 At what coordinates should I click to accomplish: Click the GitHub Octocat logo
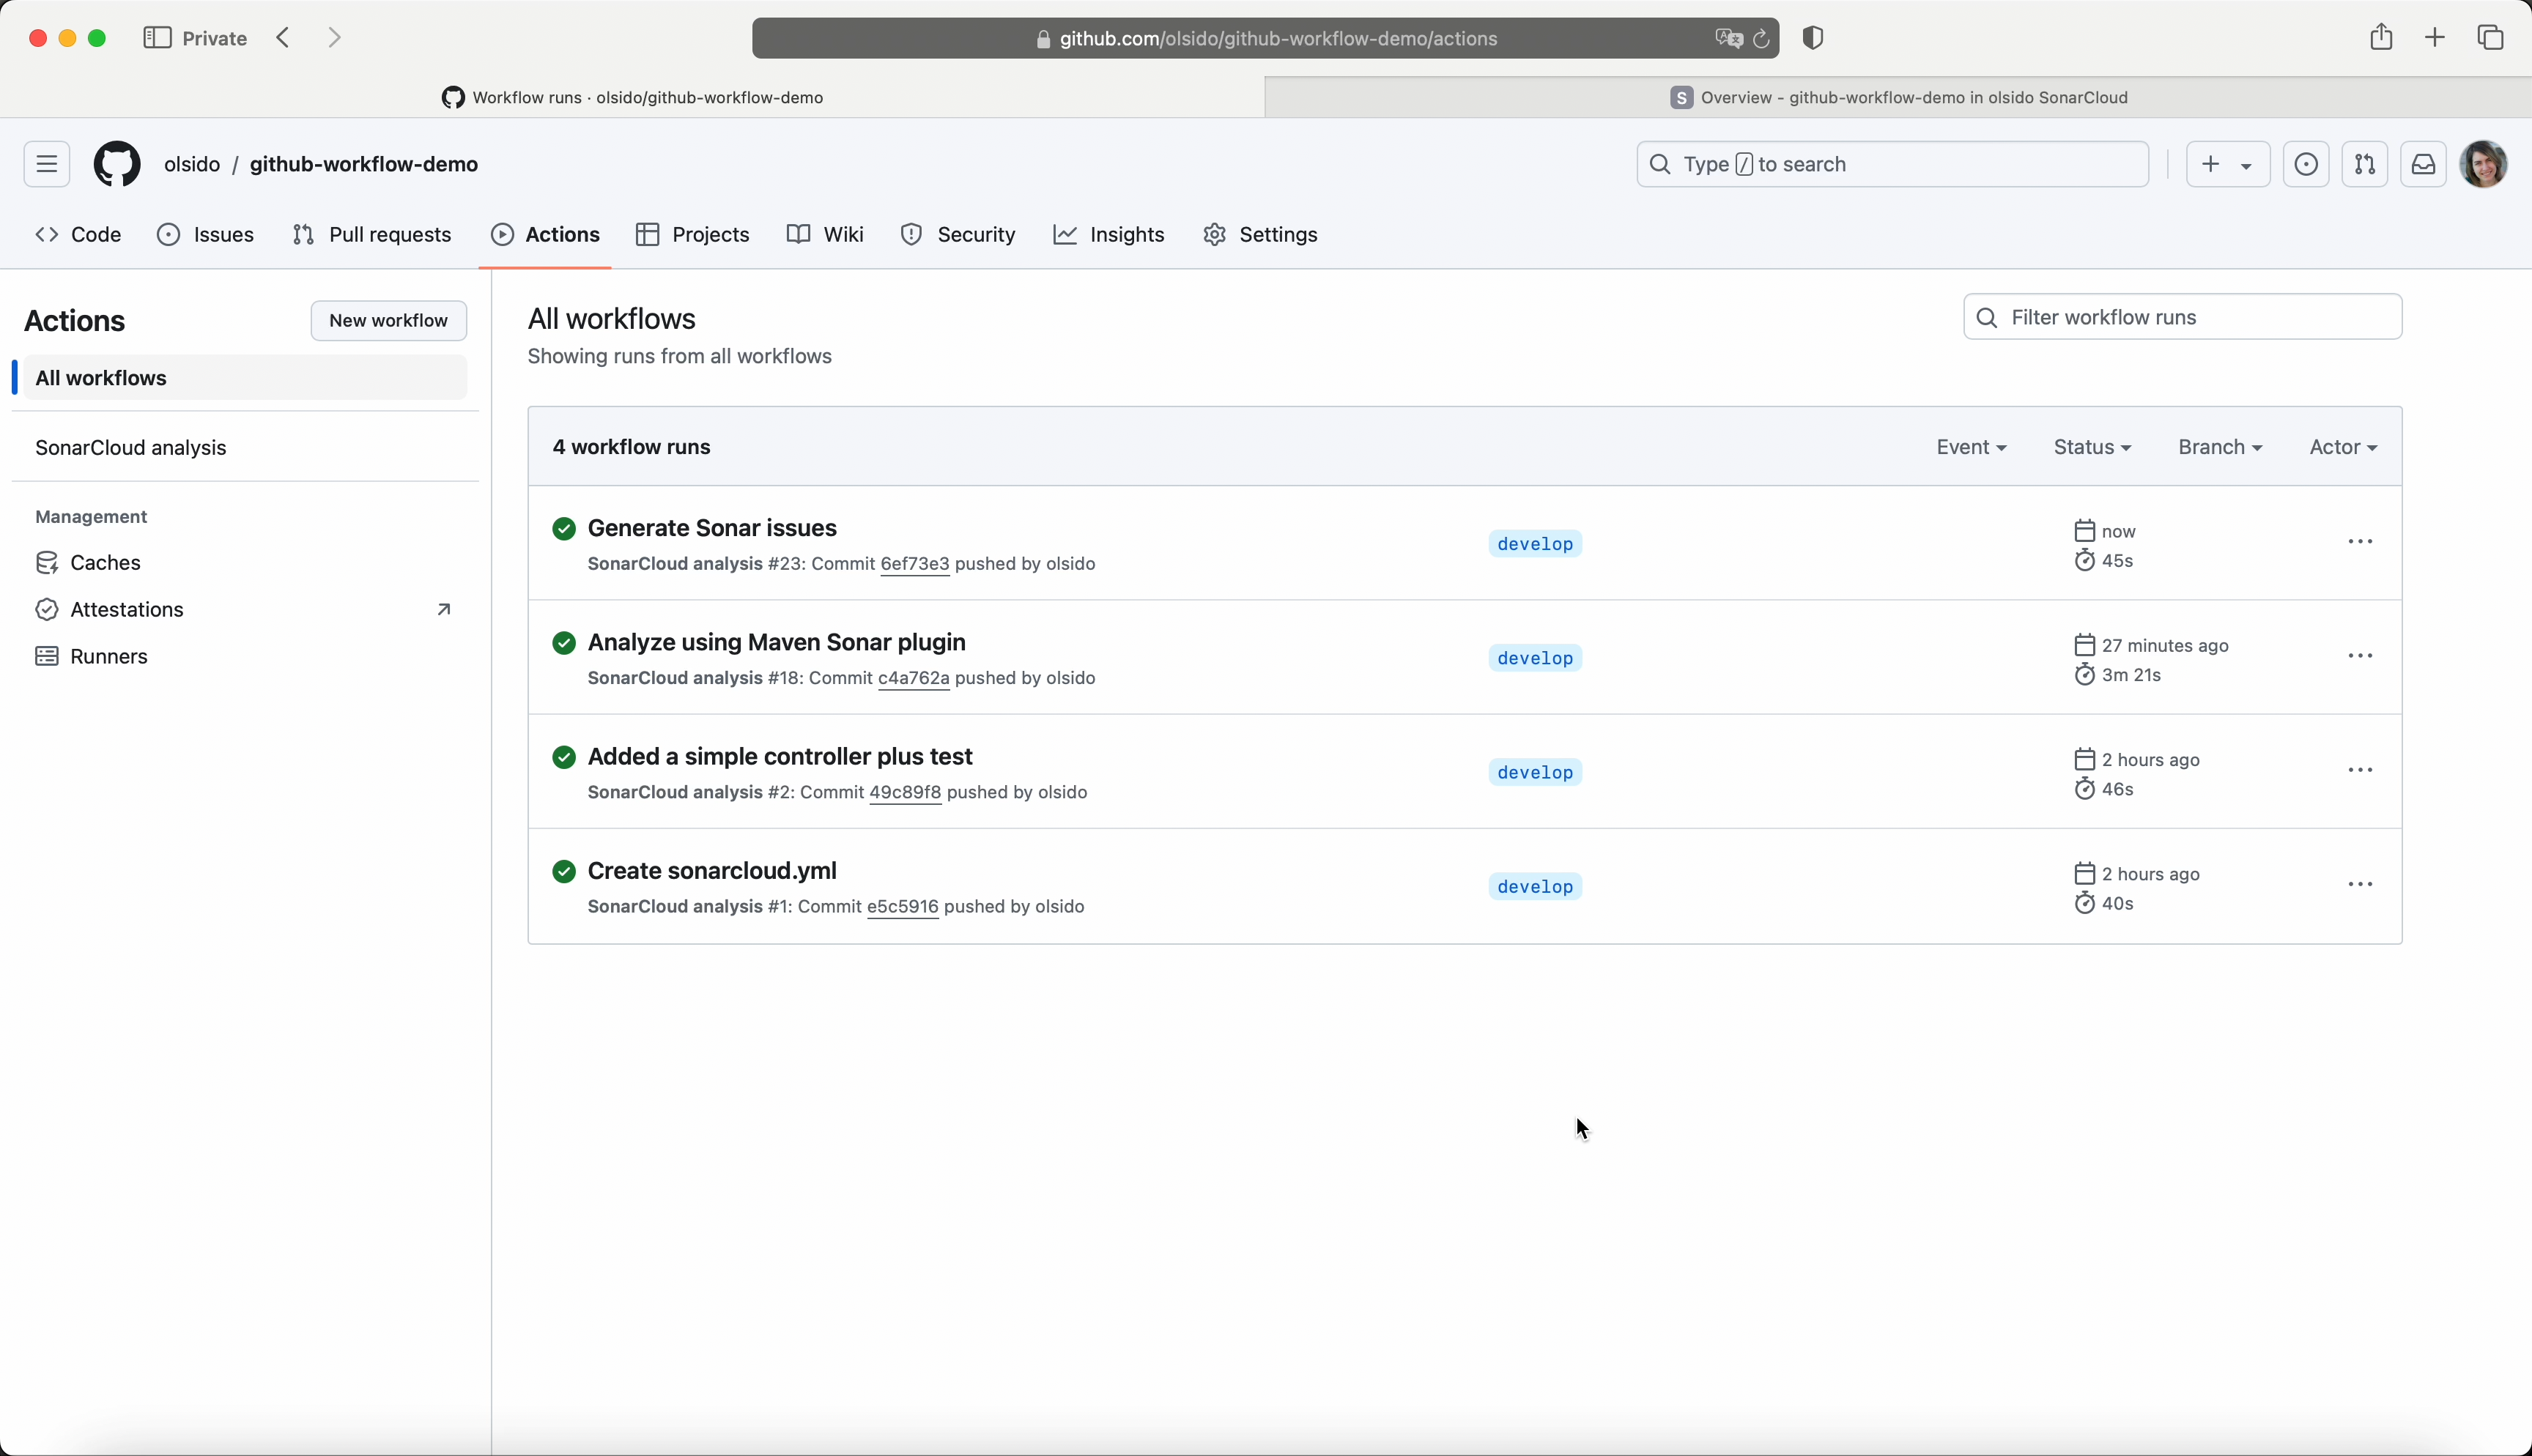[117, 164]
